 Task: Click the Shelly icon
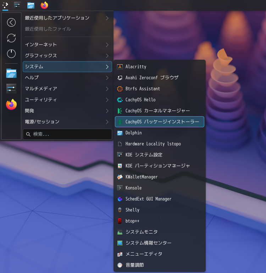point(120,210)
